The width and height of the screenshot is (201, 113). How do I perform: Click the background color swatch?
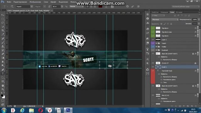(4, 97)
